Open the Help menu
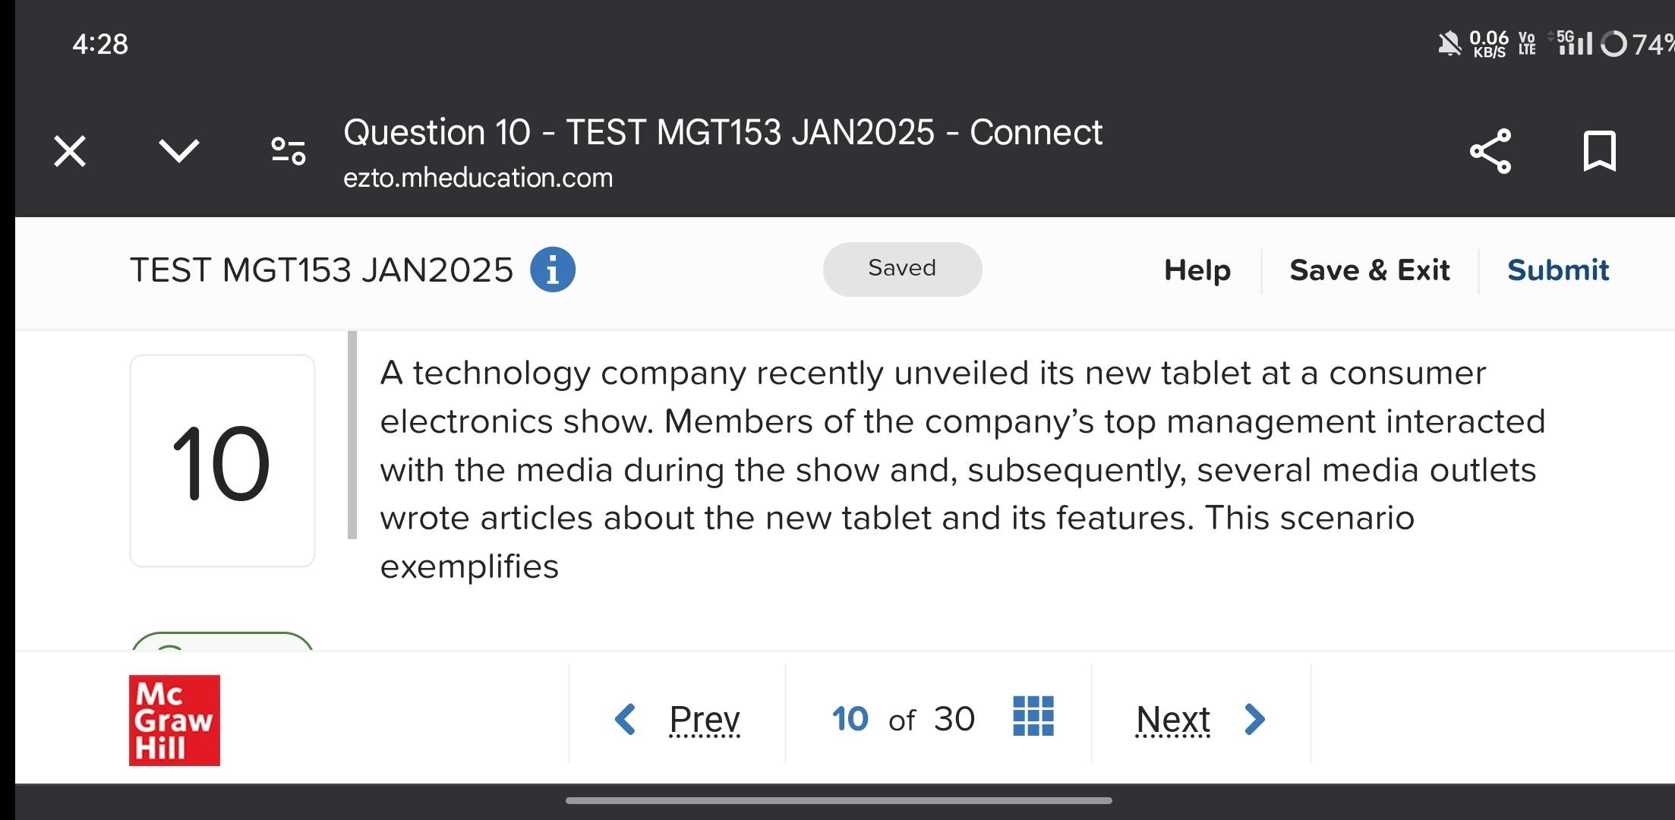Viewport: 1675px width, 820px height. point(1197,270)
